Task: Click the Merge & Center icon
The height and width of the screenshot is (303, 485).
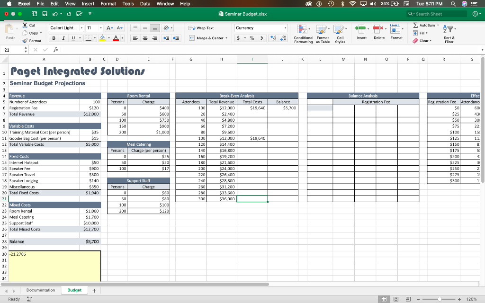Action: [208, 38]
